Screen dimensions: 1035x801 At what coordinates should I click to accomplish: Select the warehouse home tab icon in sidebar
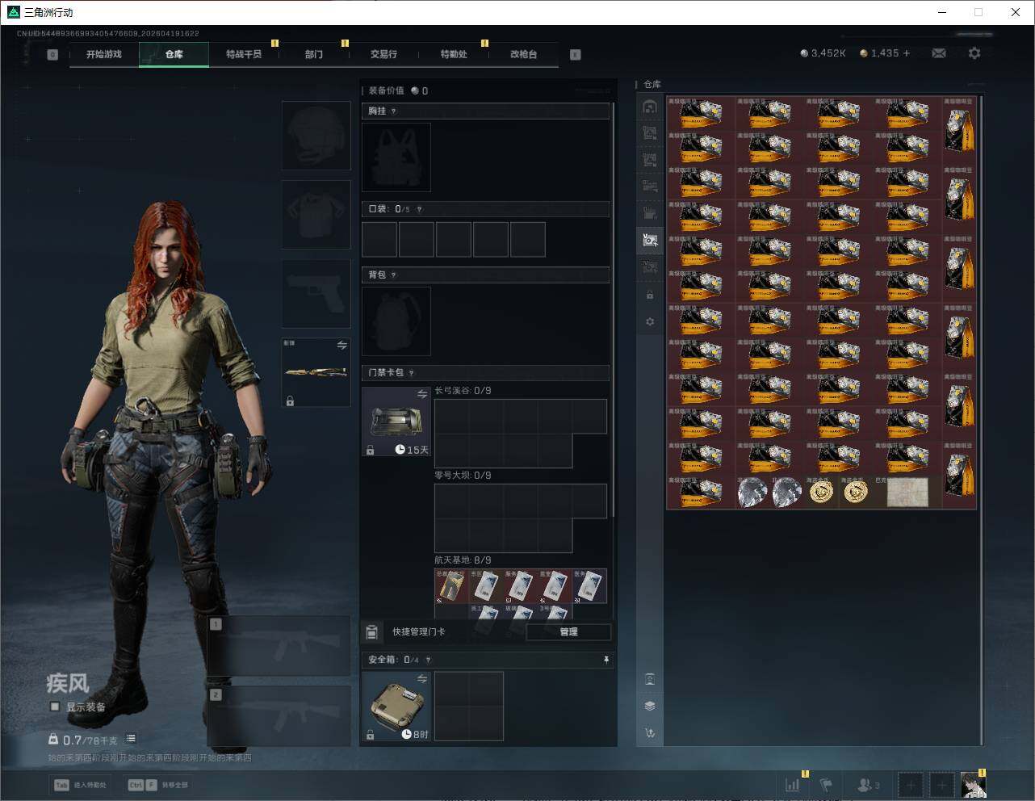pyautogui.click(x=650, y=107)
